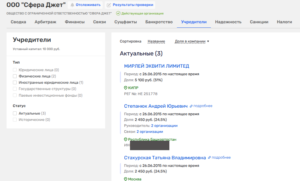Click the Доля: 5 100 руб. (51%) text
The height and width of the screenshot is (181, 300).
pyautogui.click(x=143, y=80)
